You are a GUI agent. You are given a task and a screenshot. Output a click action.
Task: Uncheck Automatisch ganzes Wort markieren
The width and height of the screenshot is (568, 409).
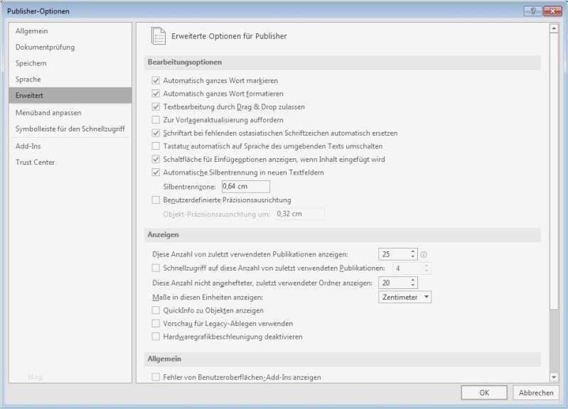click(156, 80)
